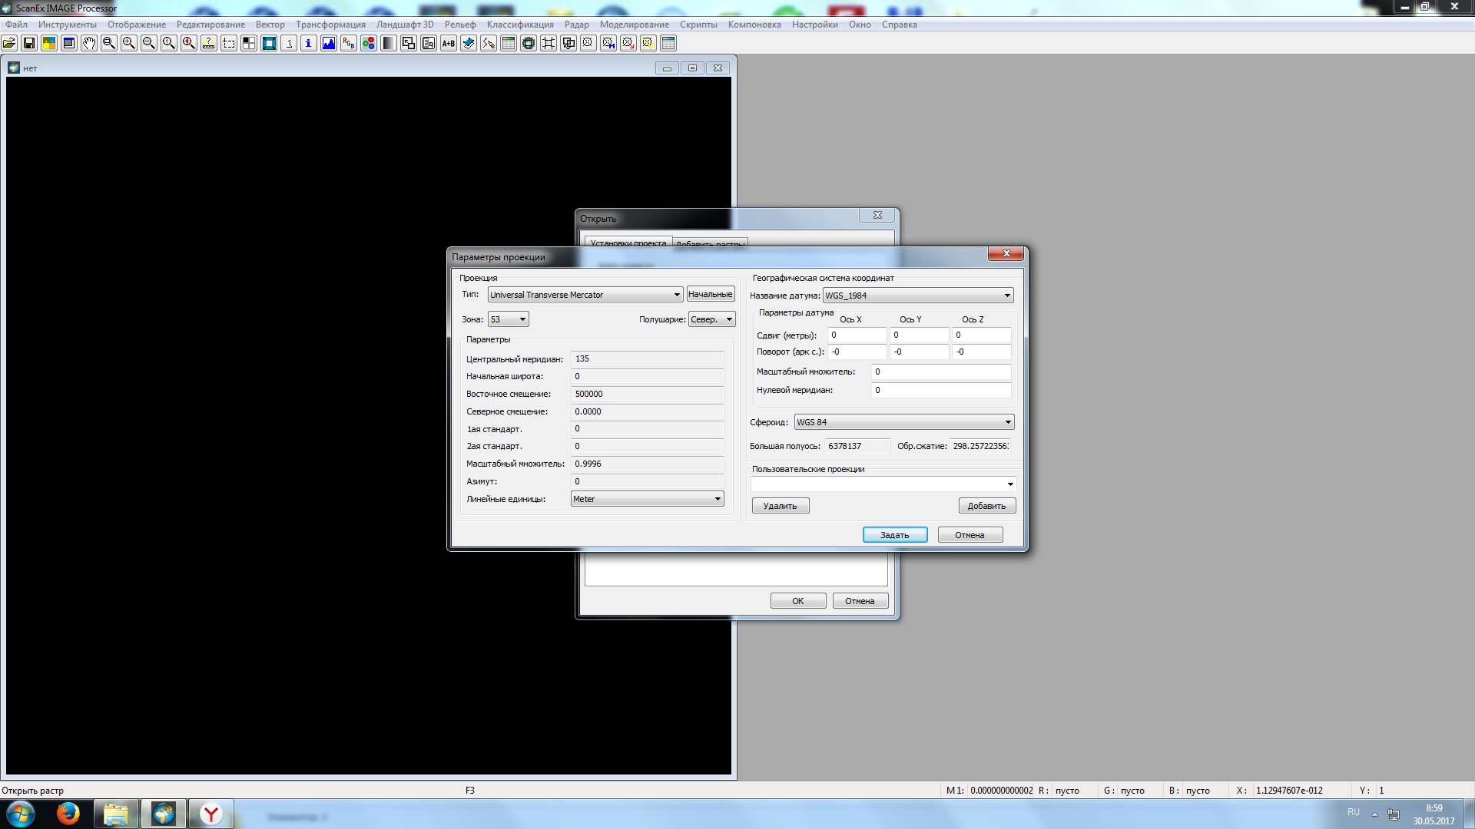Open the Классификация menu

click(519, 25)
